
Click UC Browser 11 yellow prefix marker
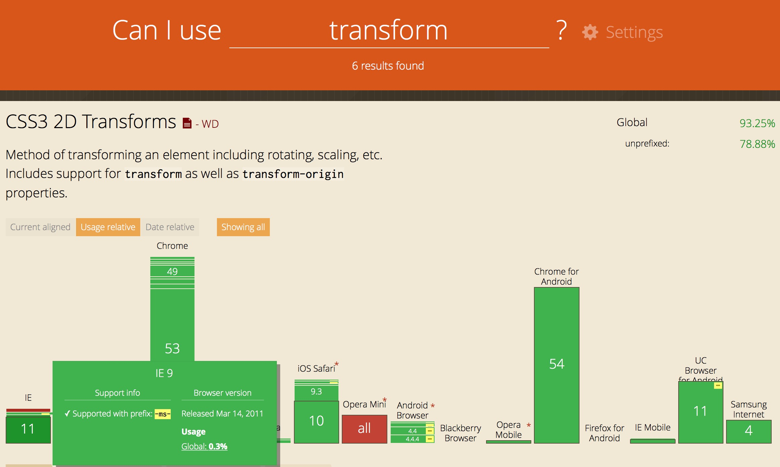coord(718,386)
